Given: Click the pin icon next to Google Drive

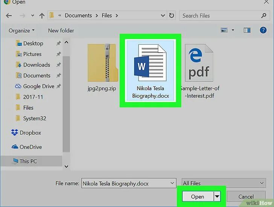Looking at the screenshot, I should click(59, 86).
